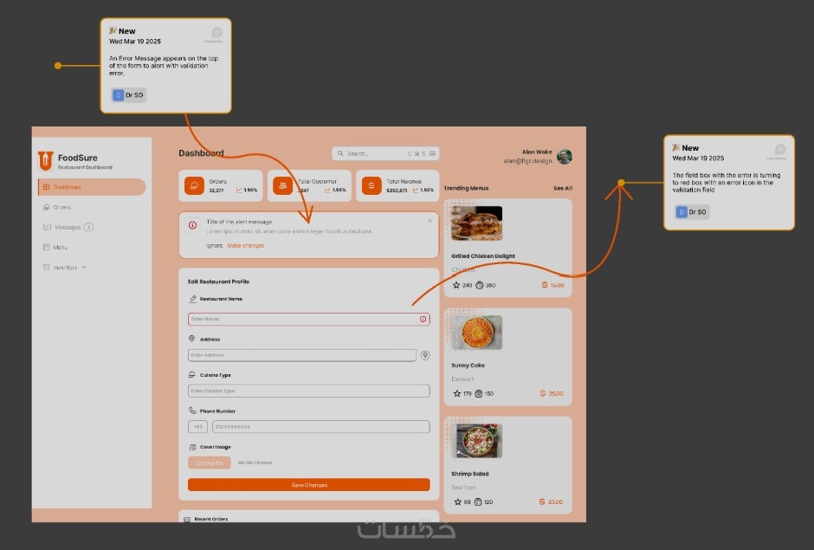Close the alert message banner
Viewport: 814px width, 550px height.
(x=430, y=221)
